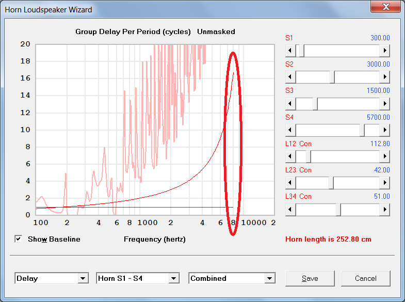The width and height of the screenshot is (405, 302).
Task: Increase L12 Con with right arrow
Action: click(x=384, y=156)
